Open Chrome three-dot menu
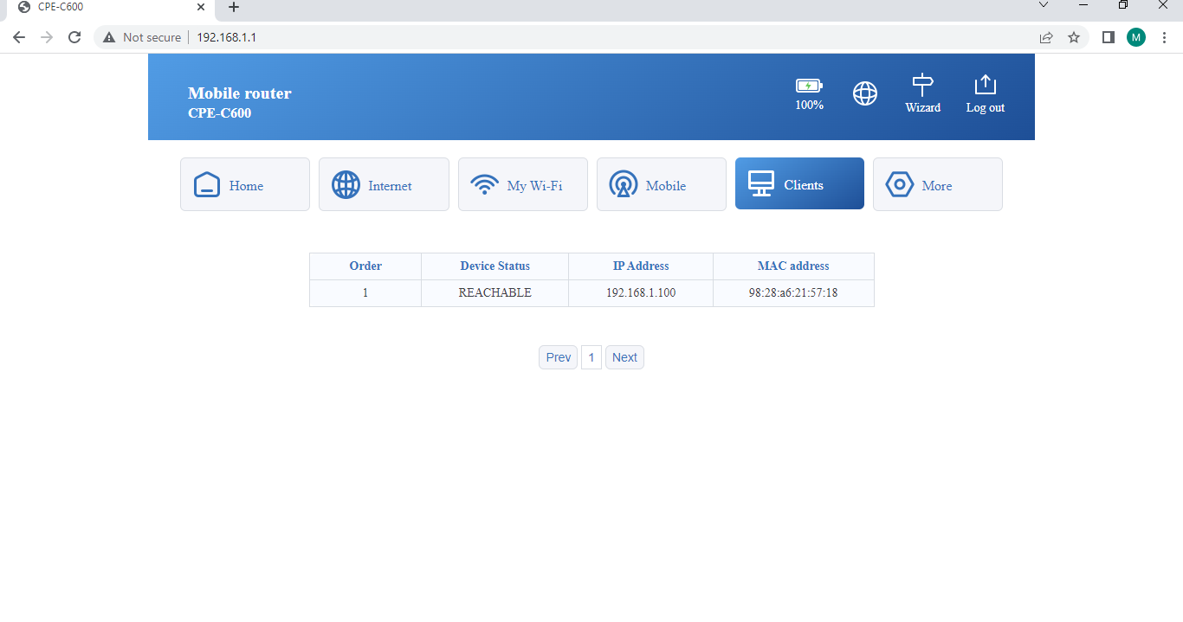 point(1164,37)
